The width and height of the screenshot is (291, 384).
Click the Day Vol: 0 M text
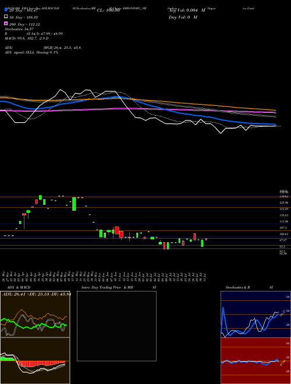[x=183, y=17]
